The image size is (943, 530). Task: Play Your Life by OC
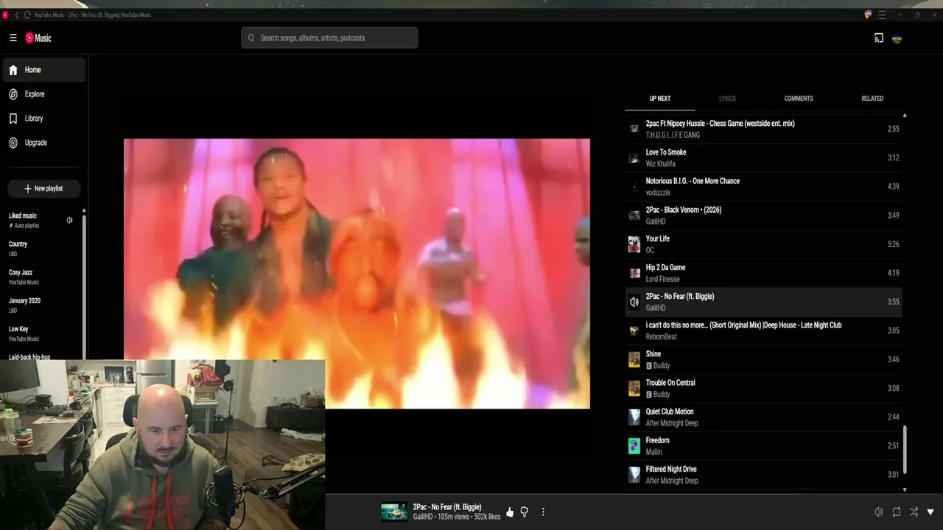[763, 244]
